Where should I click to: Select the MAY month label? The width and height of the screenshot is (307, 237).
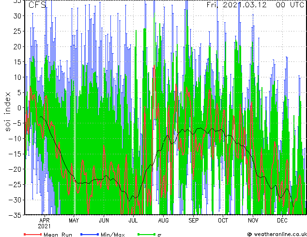pyautogui.click(x=74, y=221)
